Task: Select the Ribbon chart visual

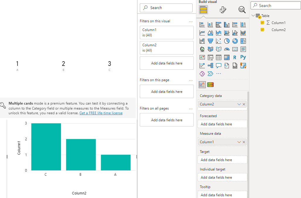Action: [x=243, y=33]
